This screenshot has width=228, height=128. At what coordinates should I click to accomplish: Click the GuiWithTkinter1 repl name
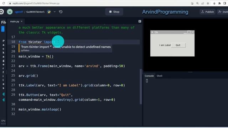pyautogui.click(x=35, y=12)
